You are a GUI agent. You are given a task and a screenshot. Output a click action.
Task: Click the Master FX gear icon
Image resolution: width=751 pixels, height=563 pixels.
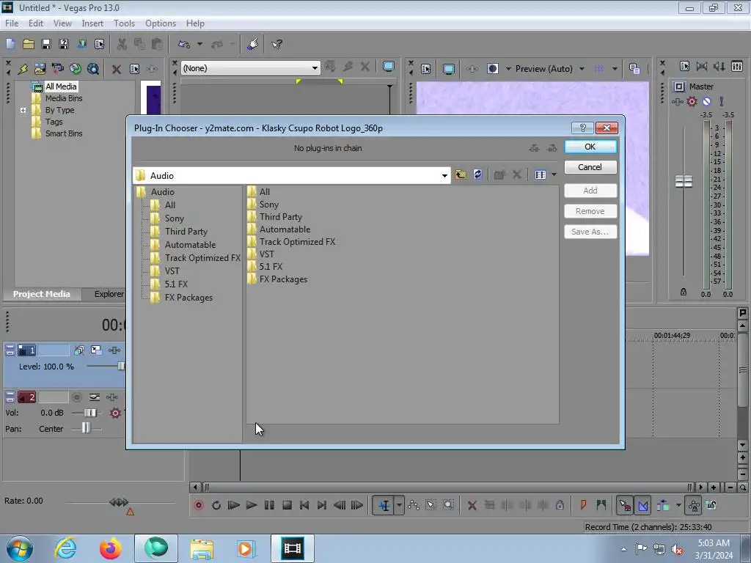[x=692, y=101]
